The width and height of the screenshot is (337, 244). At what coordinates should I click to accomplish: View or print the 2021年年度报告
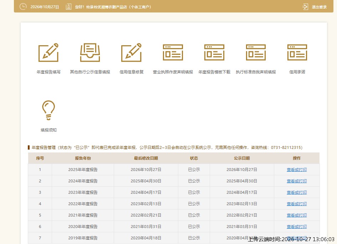click(297, 215)
